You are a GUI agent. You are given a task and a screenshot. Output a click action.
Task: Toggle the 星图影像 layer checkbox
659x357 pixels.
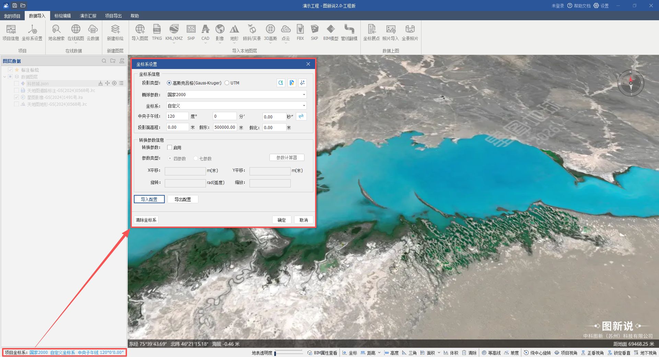pyautogui.click(x=16, y=97)
